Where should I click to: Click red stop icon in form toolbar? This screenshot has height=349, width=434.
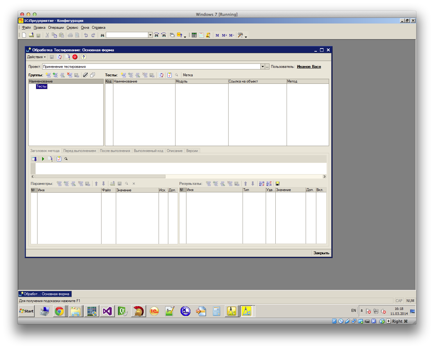point(75,57)
